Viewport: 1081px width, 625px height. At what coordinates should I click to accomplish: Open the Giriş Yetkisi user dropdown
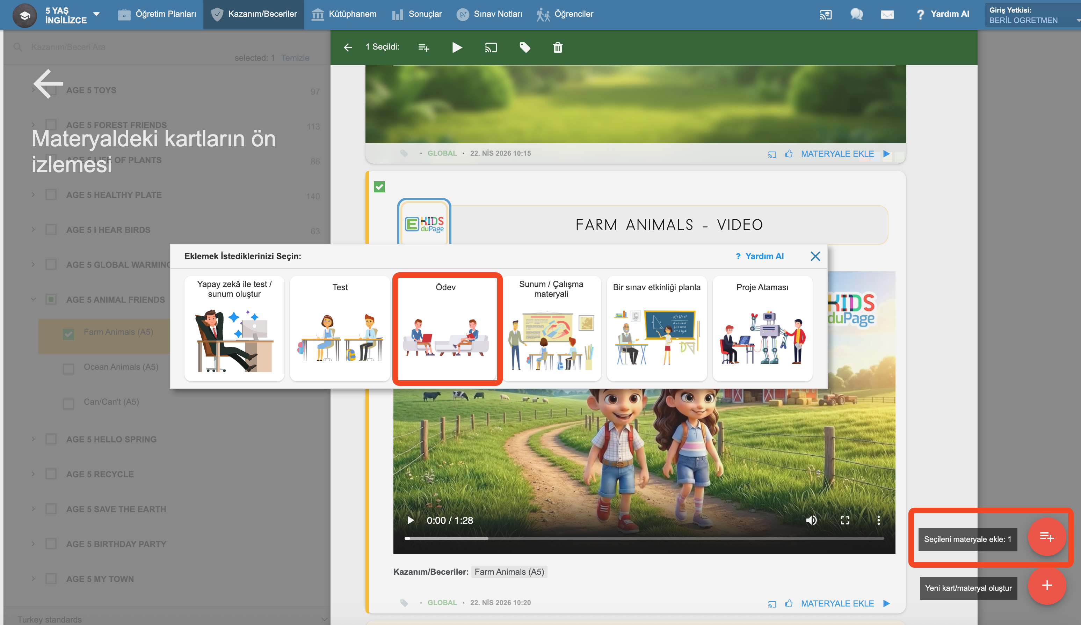[1032, 15]
